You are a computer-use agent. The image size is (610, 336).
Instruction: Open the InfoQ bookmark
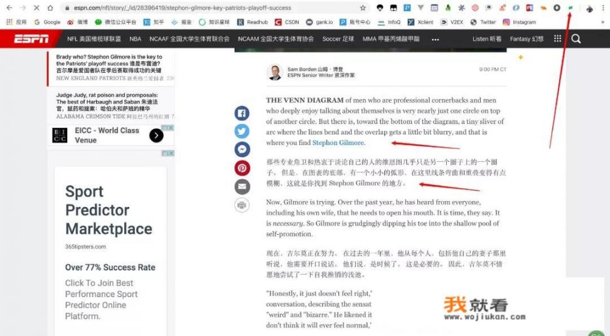tap(389, 22)
